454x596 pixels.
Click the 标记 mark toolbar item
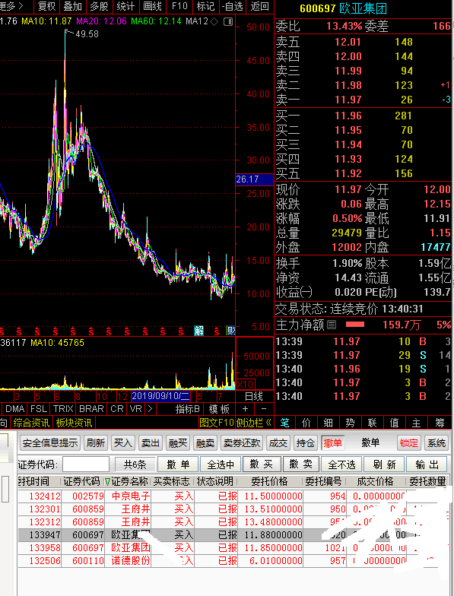point(205,6)
